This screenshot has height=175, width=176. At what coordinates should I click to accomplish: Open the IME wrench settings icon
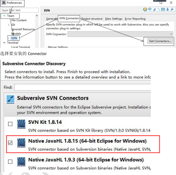[172, 9]
